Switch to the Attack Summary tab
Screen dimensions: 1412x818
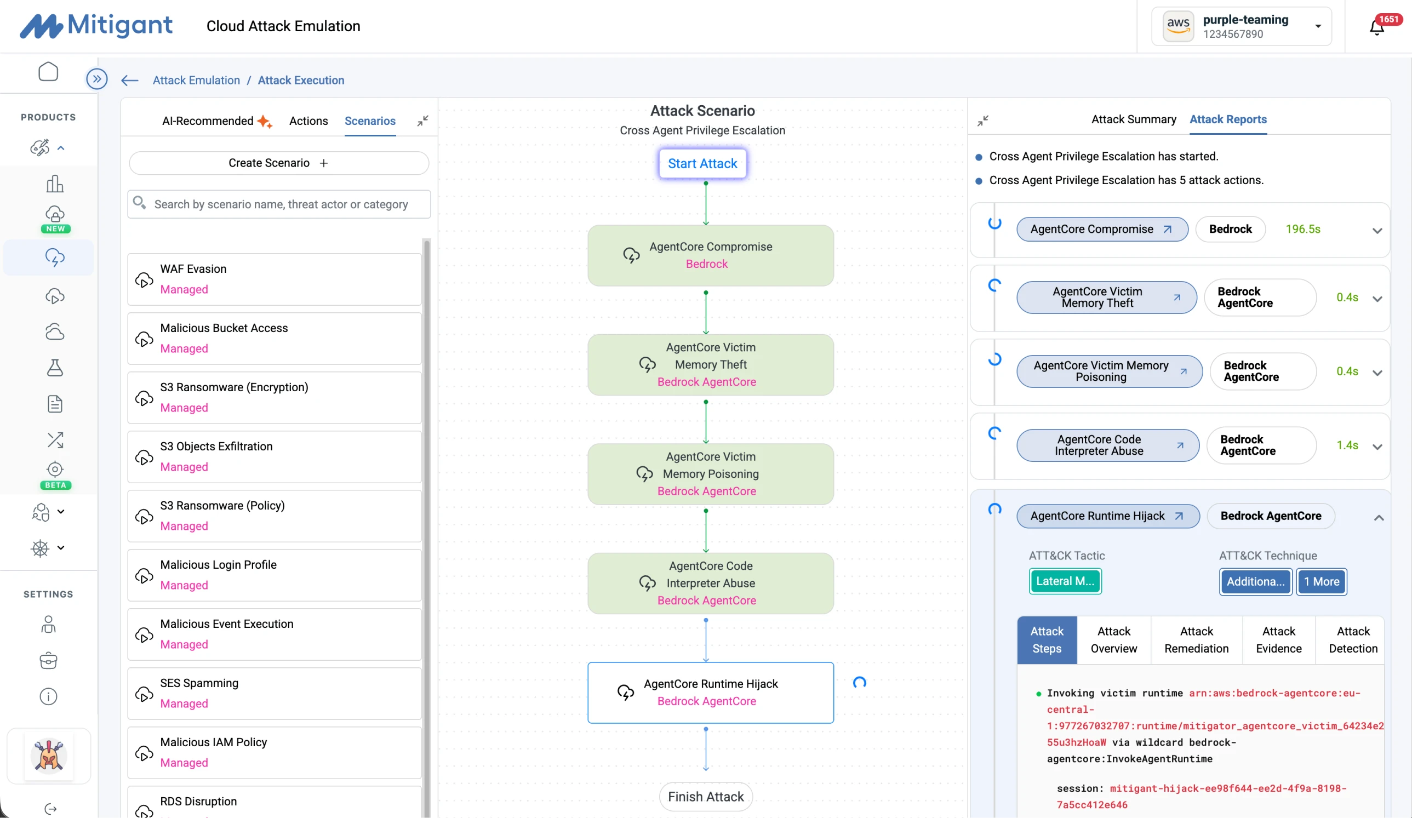[x=1134, y=119]
